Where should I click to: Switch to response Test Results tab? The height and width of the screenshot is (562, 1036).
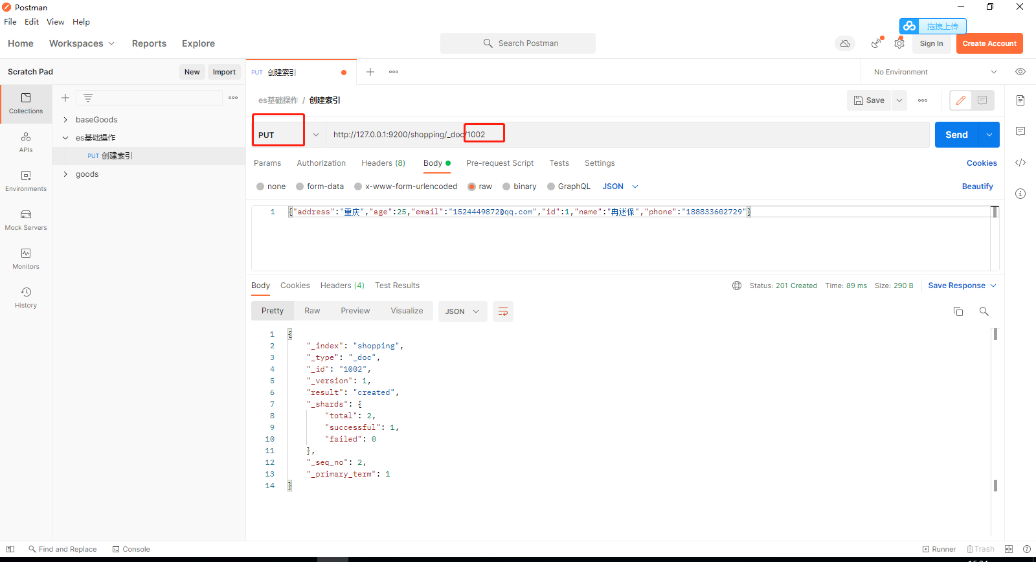coord(397,286)
